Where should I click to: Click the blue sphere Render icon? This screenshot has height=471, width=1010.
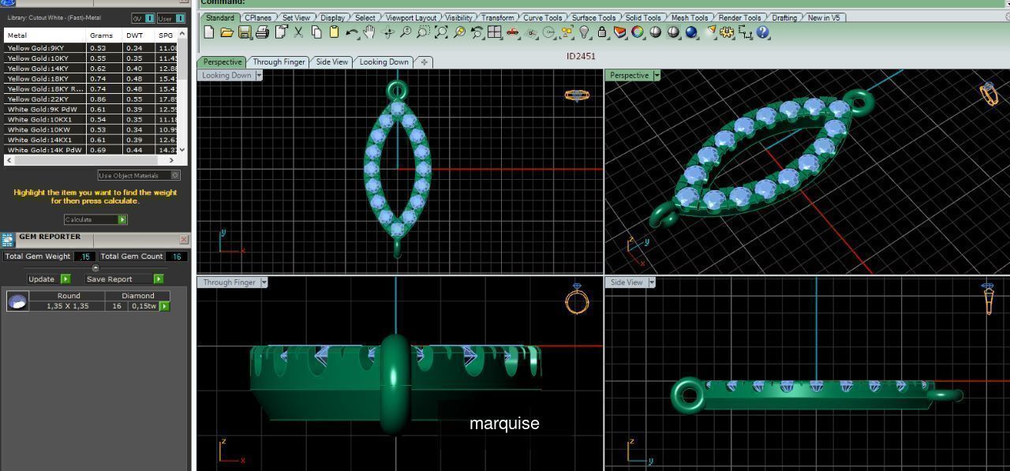(x=691, y=32)
